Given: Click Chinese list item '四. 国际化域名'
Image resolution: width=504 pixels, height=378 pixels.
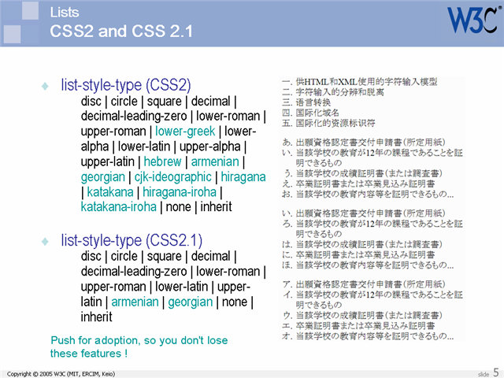Looking at the screenshot, I should [310, 113].
